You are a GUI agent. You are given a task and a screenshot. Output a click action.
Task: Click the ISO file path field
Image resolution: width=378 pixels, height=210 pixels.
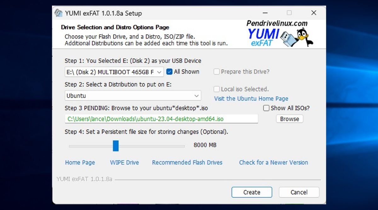click(162, 119)
